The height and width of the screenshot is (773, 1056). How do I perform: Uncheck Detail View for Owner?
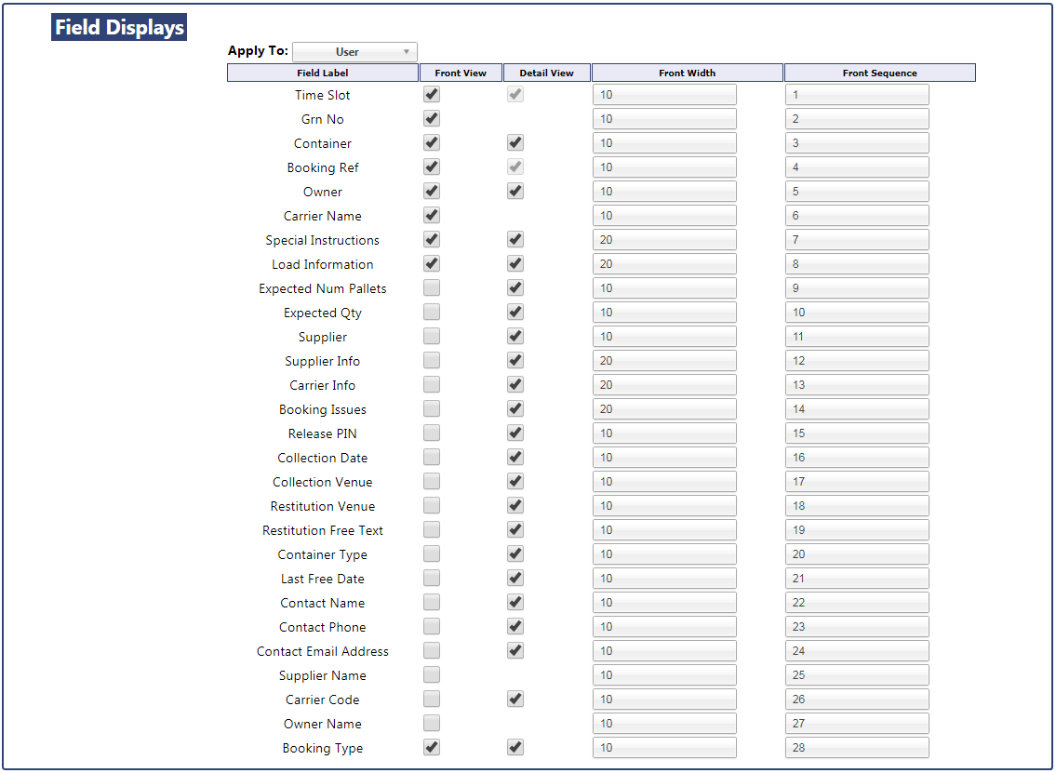(515, 192)
